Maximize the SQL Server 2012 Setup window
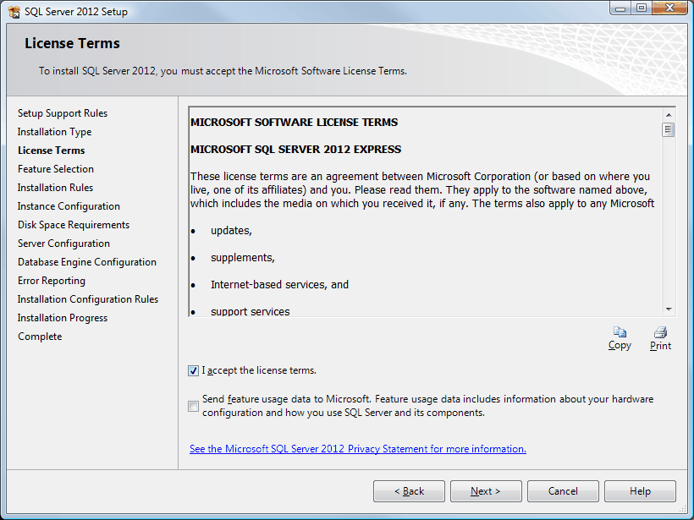 642,8
